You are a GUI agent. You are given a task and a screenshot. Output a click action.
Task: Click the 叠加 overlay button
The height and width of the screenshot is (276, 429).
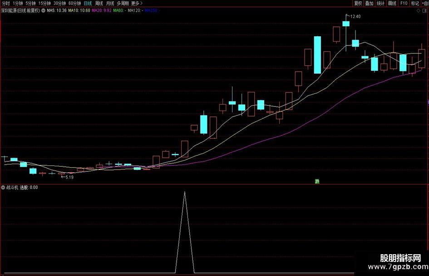pyautogui.click(x=370, y=3)
